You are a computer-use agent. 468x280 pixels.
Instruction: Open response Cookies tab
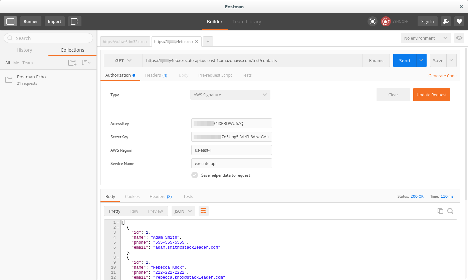pos(132,196)
